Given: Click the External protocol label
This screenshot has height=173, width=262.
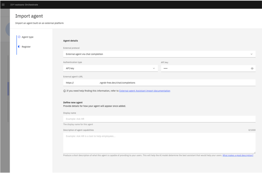Looking at the screenshot, I should click(71, 48).
